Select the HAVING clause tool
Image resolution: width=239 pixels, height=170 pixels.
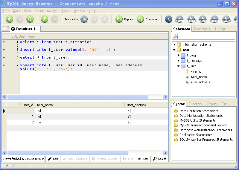(226, 19)
